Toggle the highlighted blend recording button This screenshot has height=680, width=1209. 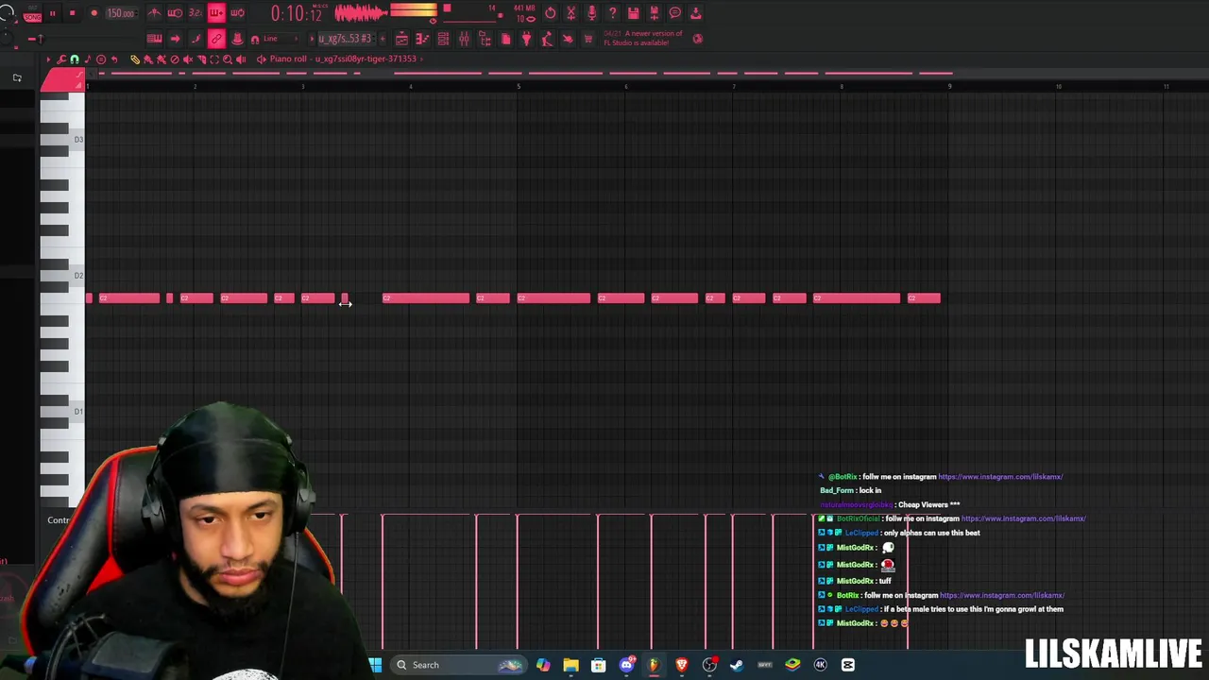[x=217, y=13]
